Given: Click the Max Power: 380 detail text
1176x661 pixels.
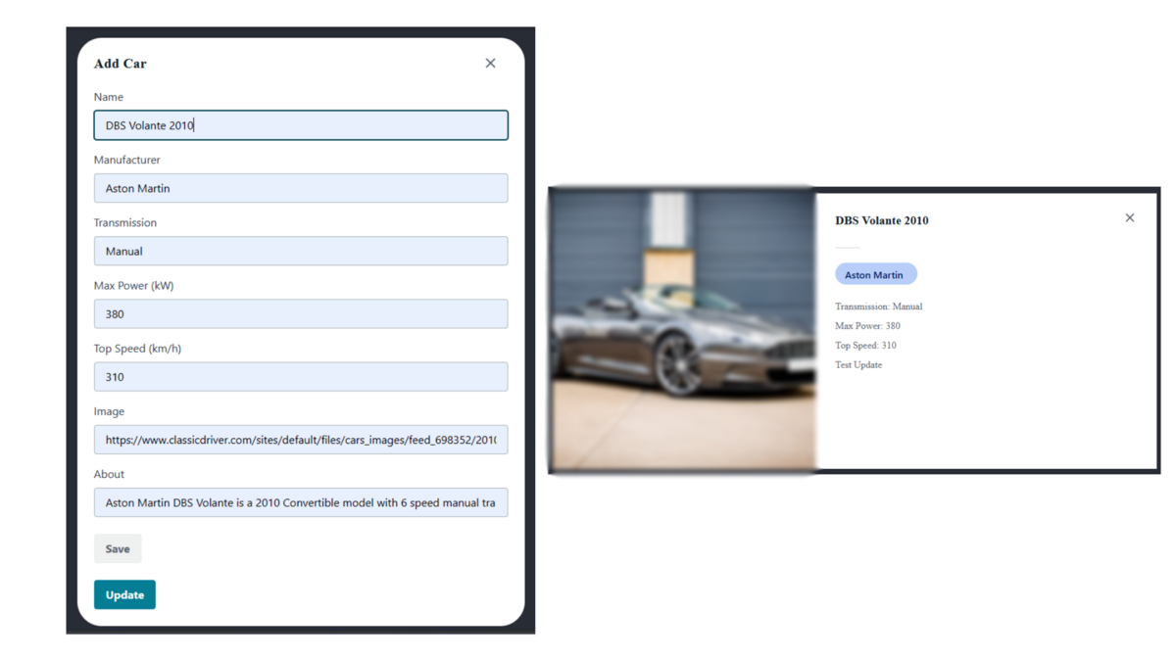Looking at the screenshot, I should 867,326.
